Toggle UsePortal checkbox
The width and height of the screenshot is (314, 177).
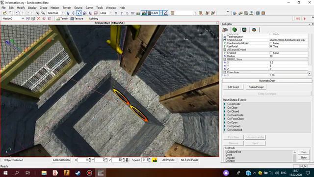271,46
